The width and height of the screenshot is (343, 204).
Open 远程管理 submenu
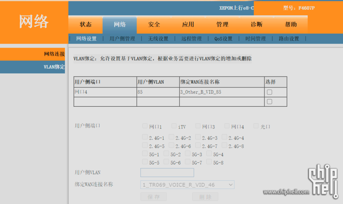(191, 38)
